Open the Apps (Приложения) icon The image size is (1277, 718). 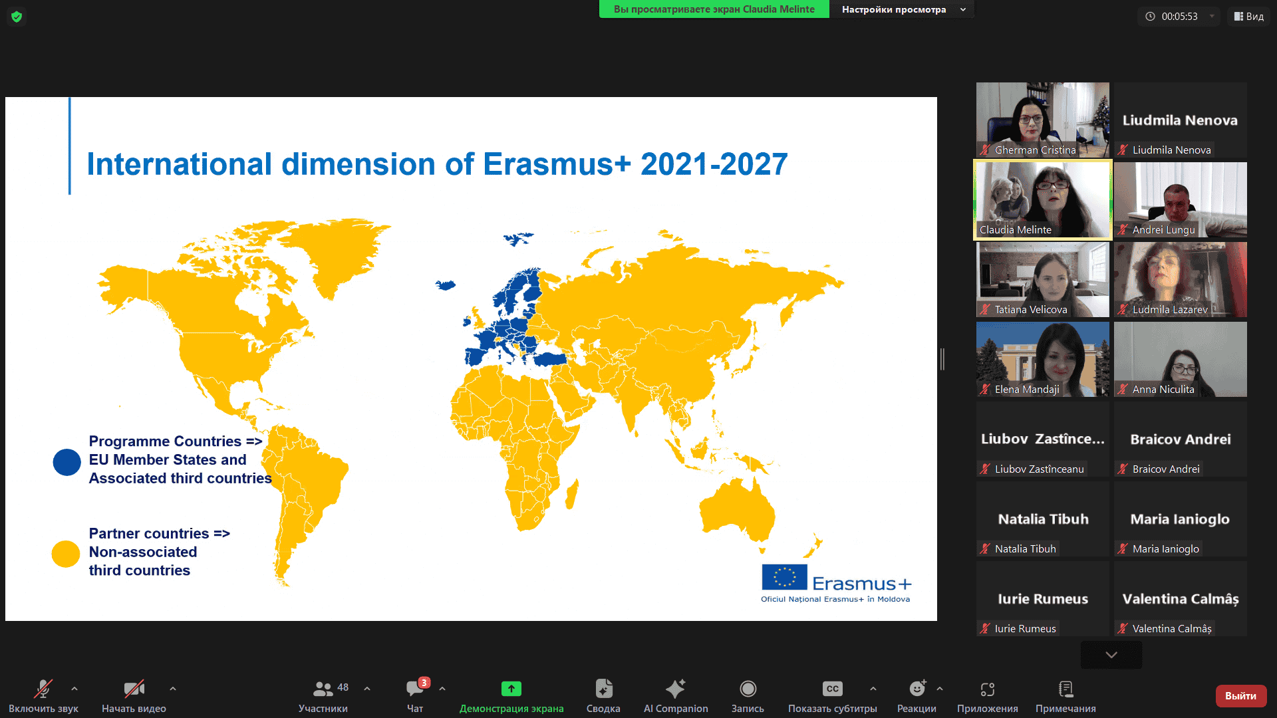(987, 689)
